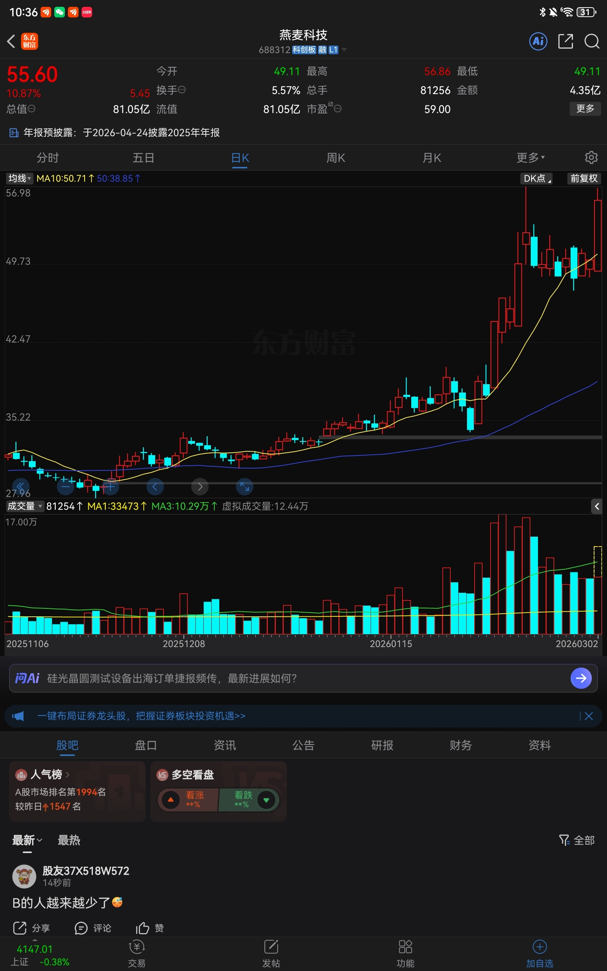Comment on the post via 评论

93,928
